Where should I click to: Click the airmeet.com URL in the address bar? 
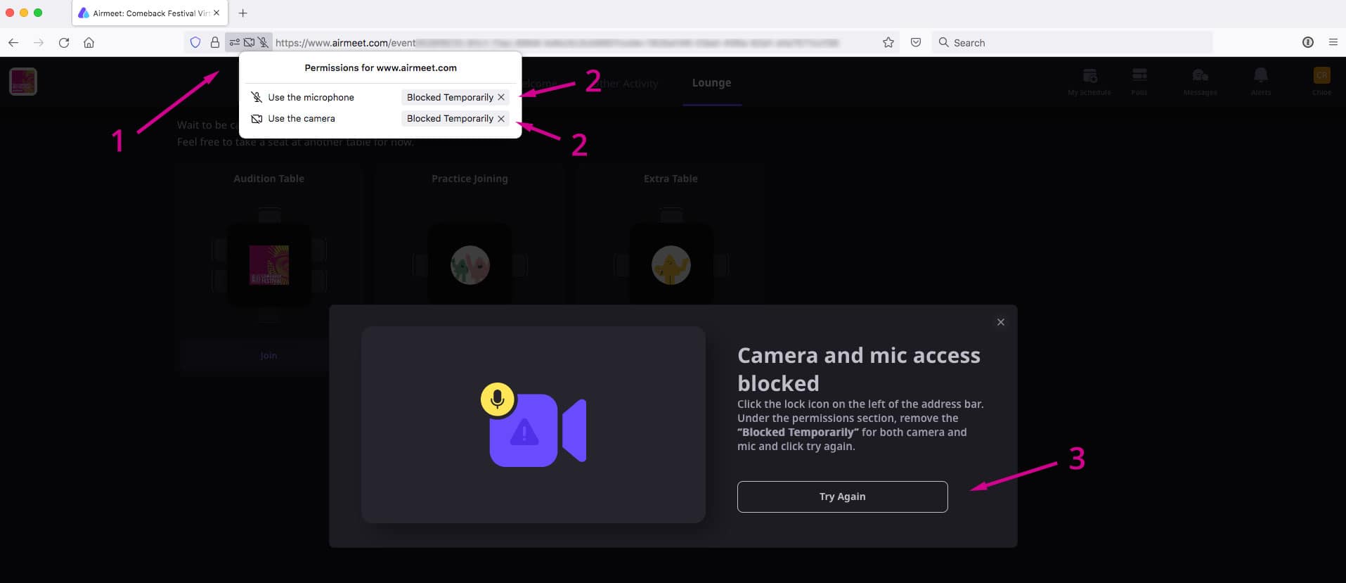point(557,43)
